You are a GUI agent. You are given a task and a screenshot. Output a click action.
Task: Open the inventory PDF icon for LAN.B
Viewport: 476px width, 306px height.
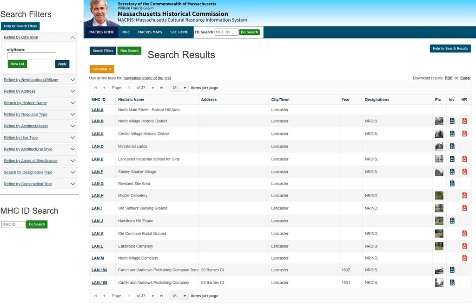pos(451,121)
